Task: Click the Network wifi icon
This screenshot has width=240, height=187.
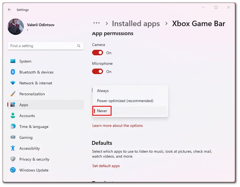Action: (x=13, y=83)
